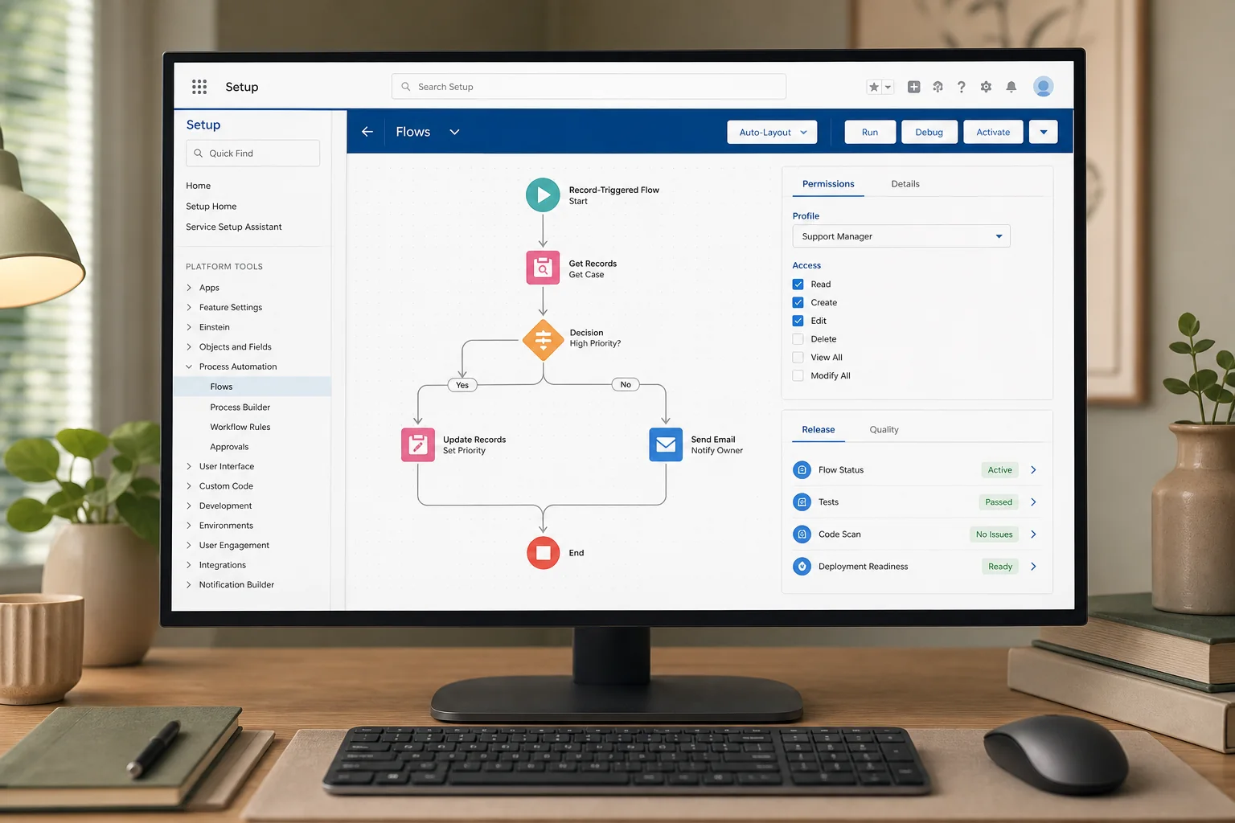Open the Trailhead guidance icon
Viewport: 1235px width, 823px height.
pos(938,87)
